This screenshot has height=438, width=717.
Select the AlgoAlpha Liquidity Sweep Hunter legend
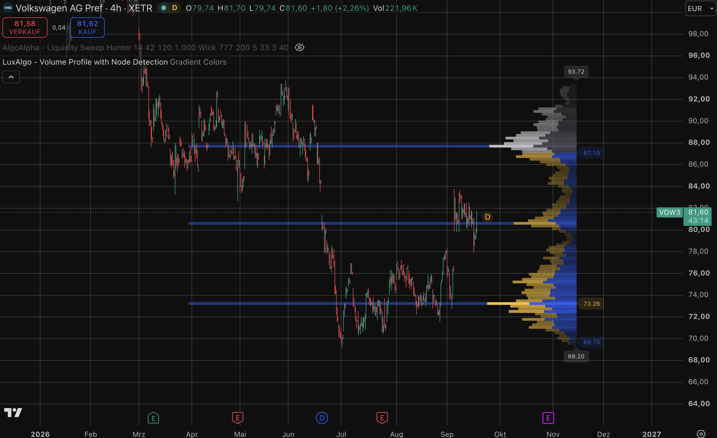(x=145, y=48)
